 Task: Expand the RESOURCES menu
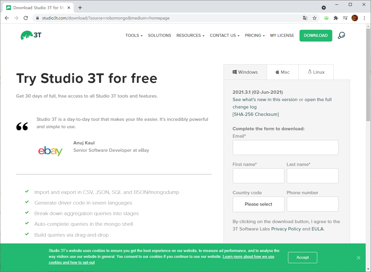(191, 35)
